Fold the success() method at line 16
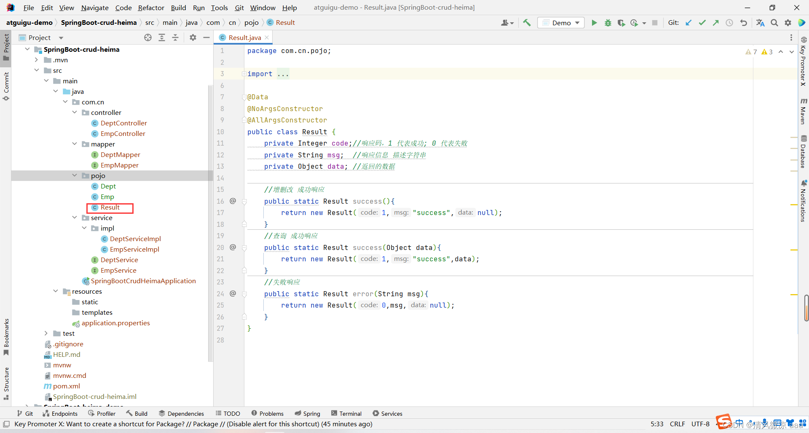809x433 pixels. [244, 202]
